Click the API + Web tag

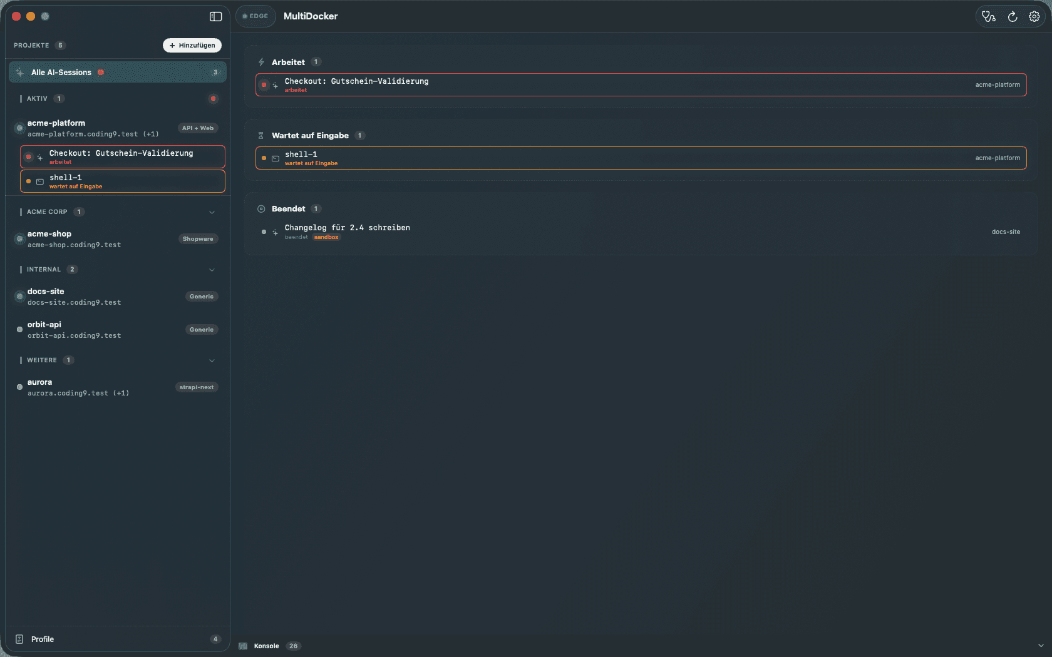198,128
